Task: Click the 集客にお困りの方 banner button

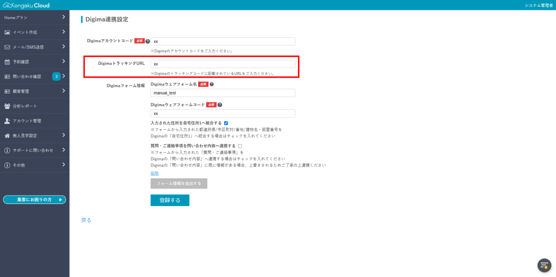Action: [x=34, y=200]
